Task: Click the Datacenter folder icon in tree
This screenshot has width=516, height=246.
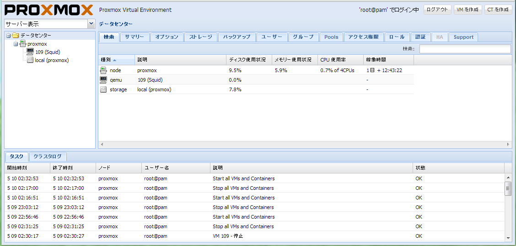Action: pyautogui.click(x=16, y=36)
